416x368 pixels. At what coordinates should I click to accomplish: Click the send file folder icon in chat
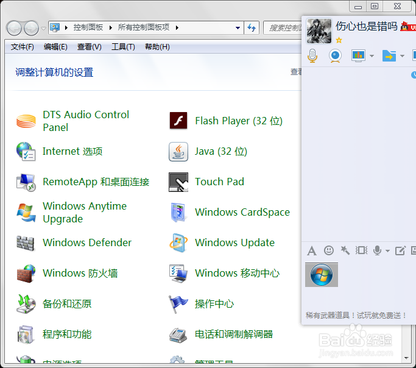389,55
